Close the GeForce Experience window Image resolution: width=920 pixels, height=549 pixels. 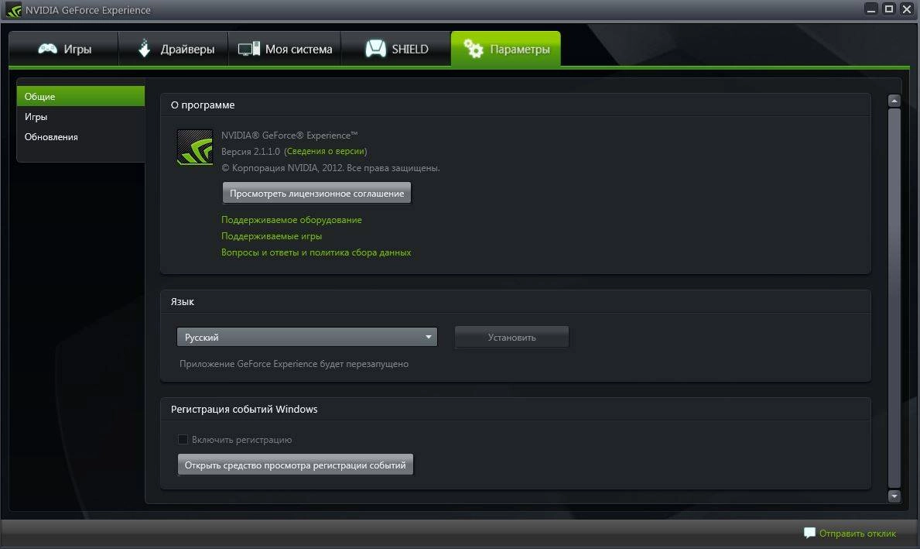click(x=907, y=9)
